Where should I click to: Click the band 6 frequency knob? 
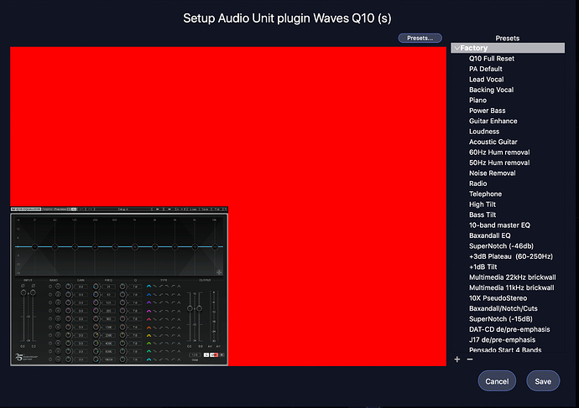point(96,328)
